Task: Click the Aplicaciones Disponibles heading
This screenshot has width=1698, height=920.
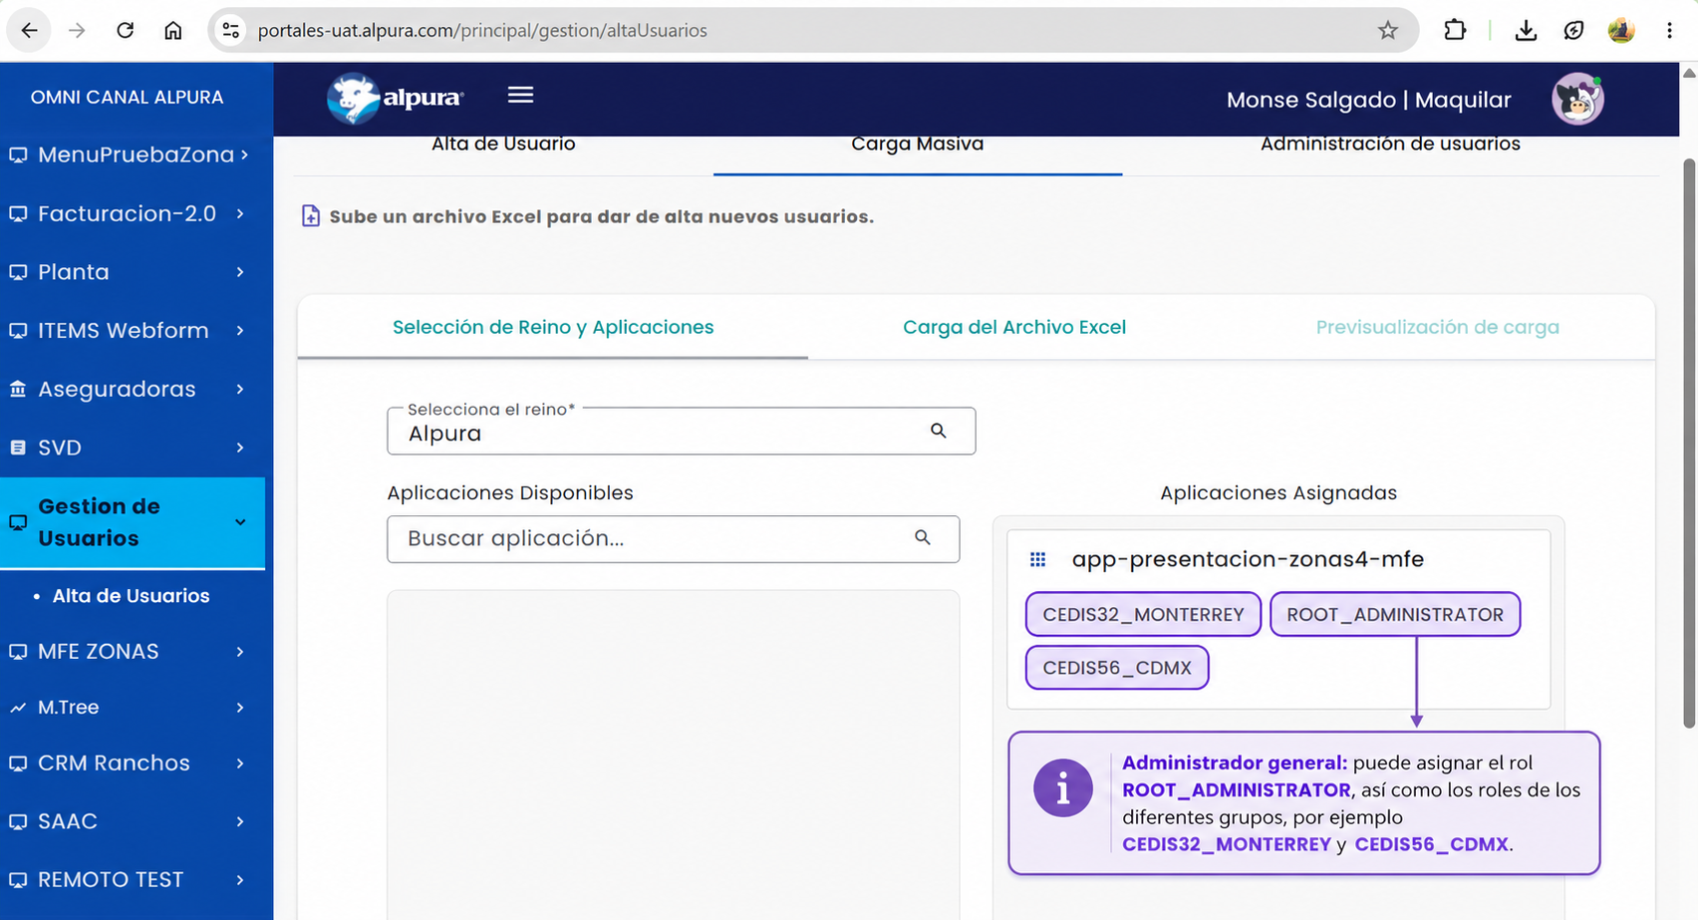Action: 510,492
